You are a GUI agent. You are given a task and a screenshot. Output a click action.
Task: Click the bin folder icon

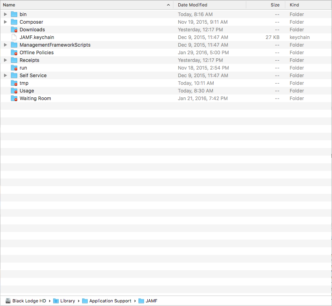coord(14,14)
